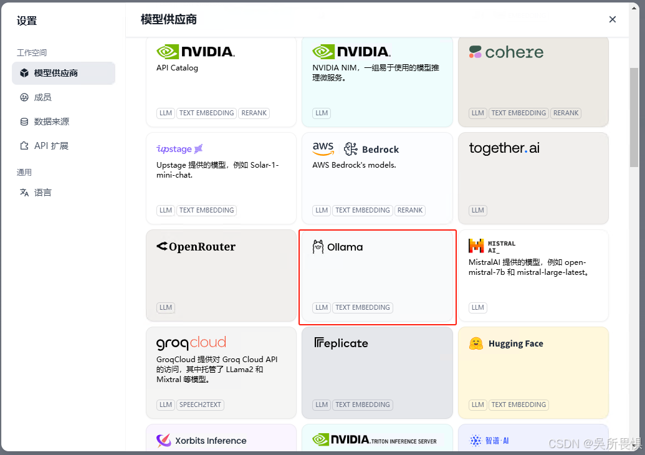Select the OpenRouter provider card
Image resolution: width=645 pixels, height=455 pixels.
pos(221,274)
